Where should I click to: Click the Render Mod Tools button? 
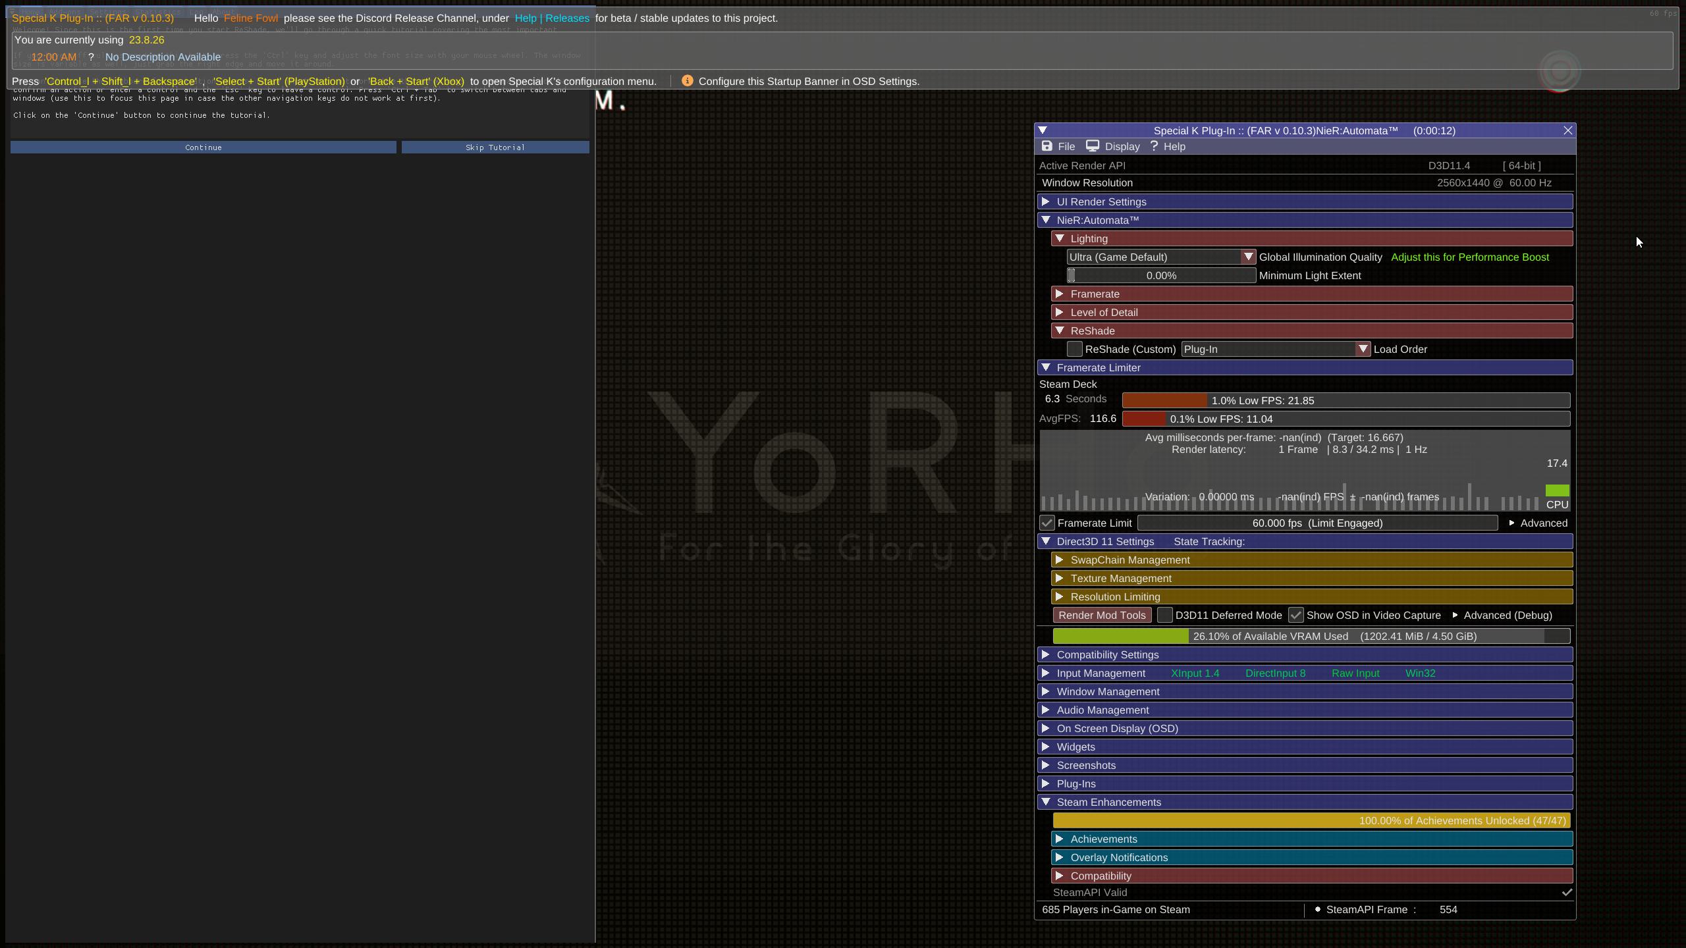(1102, 614)
